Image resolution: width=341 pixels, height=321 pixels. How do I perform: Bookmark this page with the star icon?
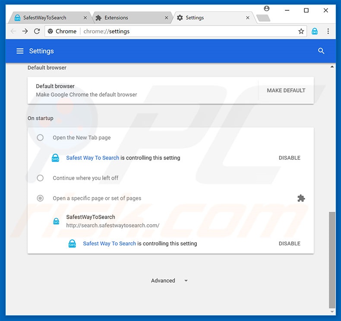pyautogui.click(x=301, y=32)
